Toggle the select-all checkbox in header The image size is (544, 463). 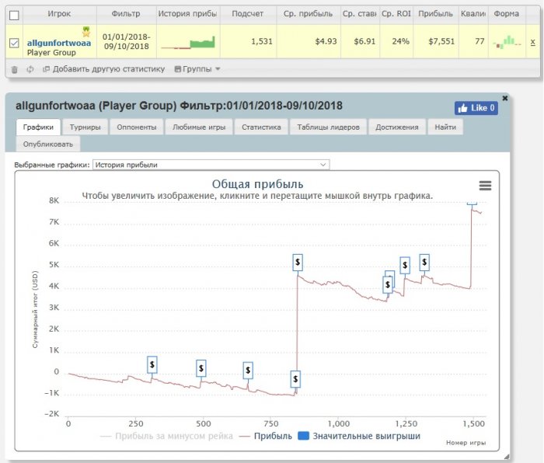(x=14, y=14)
